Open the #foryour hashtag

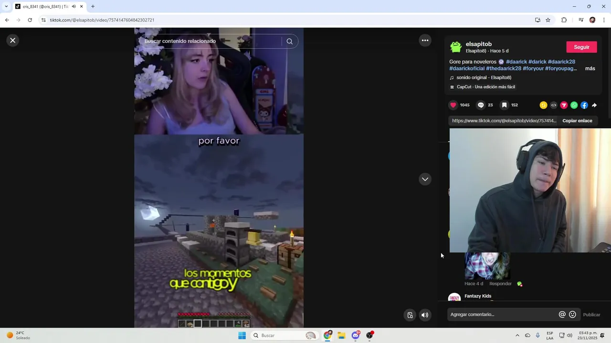click(533, 69)
